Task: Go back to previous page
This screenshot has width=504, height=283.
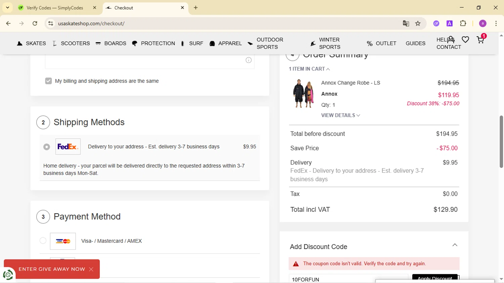Action: [x=8, y=23]
